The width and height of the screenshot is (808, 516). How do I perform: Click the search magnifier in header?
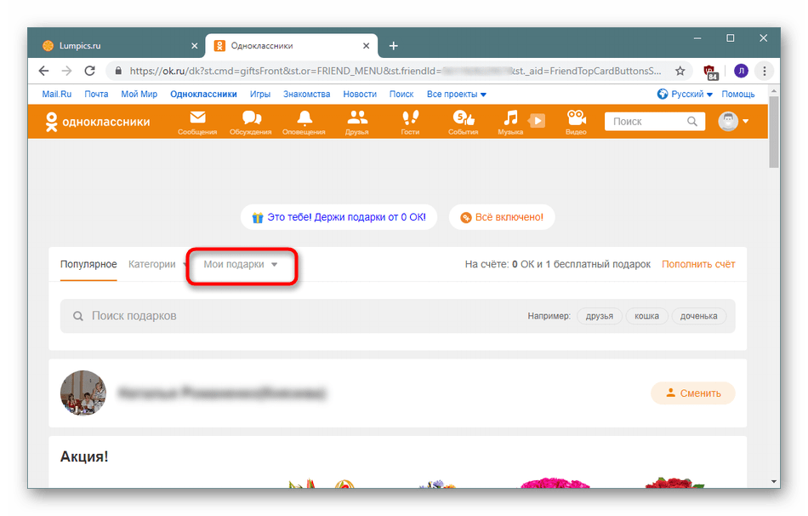(x=692, y=121)
